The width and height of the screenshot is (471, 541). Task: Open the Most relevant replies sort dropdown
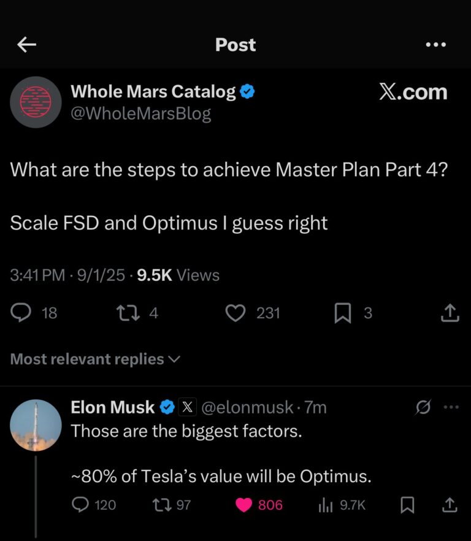tap(94, 359)
